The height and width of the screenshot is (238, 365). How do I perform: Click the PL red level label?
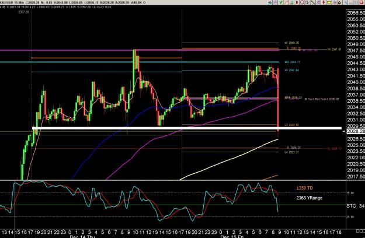pos(335,149)
